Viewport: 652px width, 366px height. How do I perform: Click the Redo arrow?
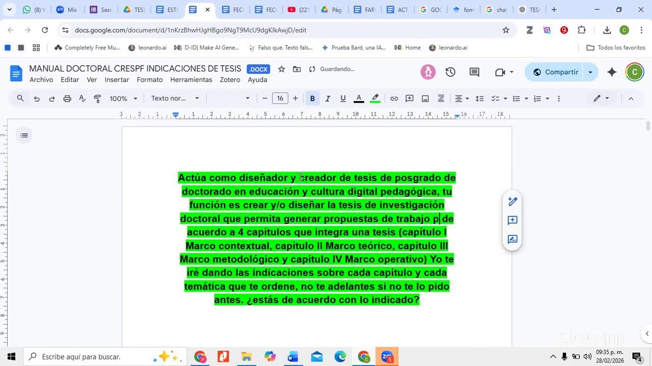52,99
